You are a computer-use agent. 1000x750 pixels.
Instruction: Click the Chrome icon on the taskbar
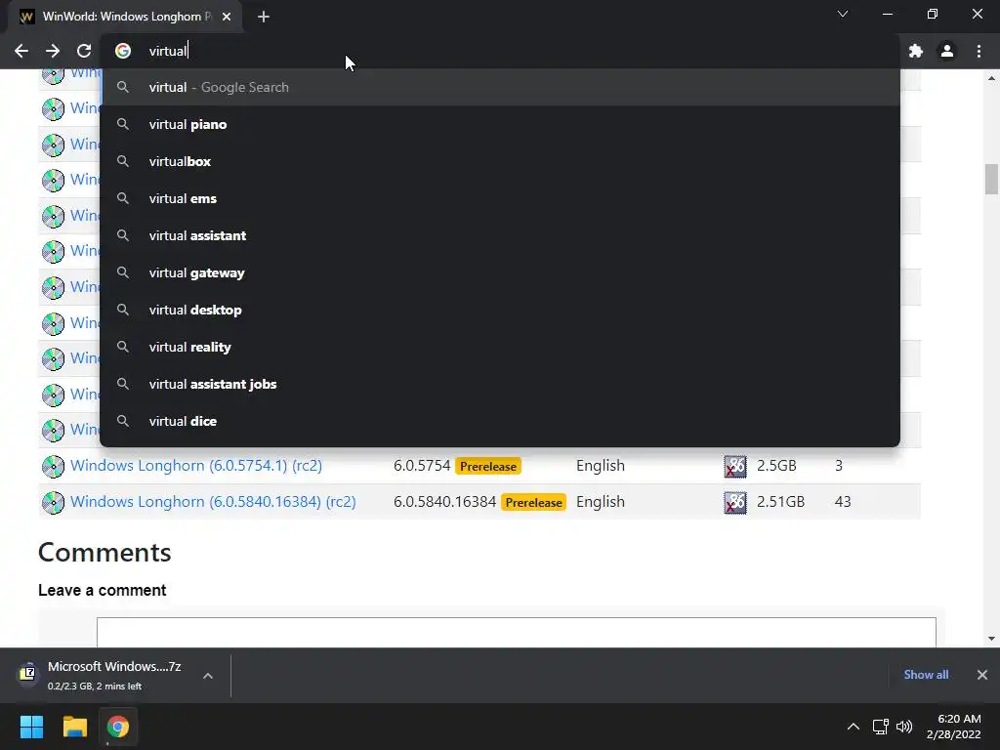click(118, 727)
